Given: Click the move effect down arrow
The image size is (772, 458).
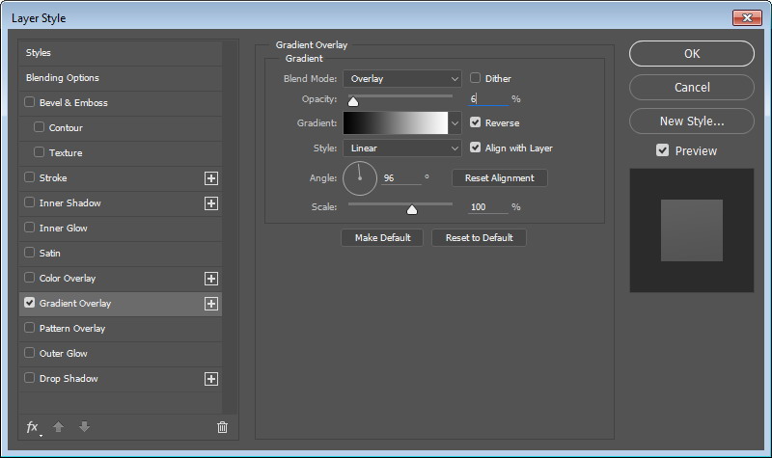Looking at the screenshot, I should [84, 427].
